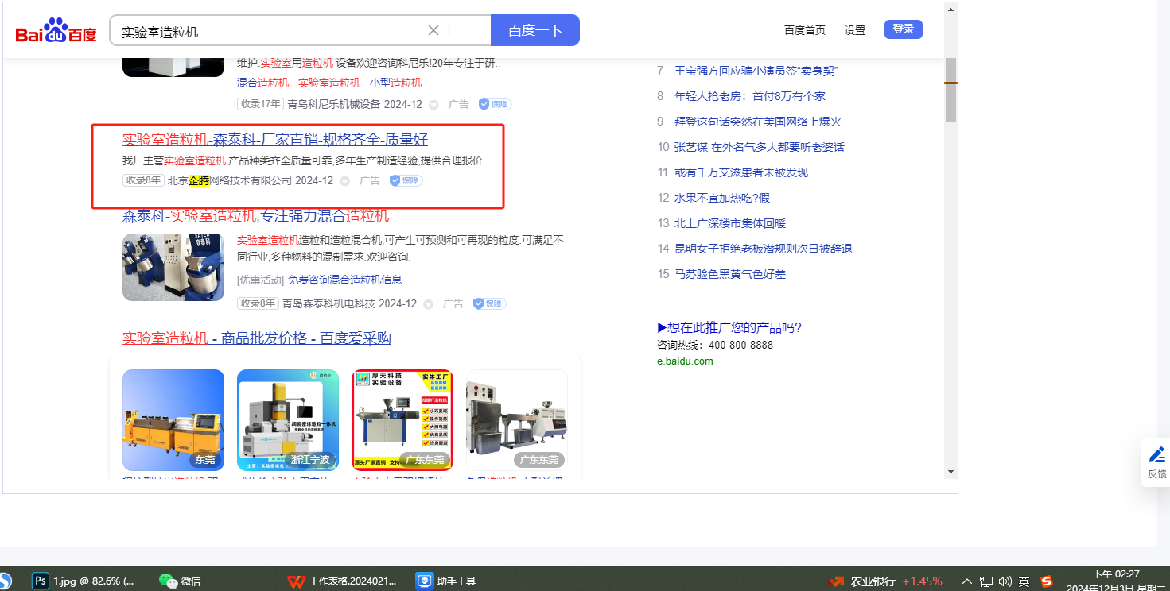Screen dimensions: 1170x591
Task: Expand the dropdown next to 青岛科尼乐机械设备 2024-12
Action: [x=433, y=105]
